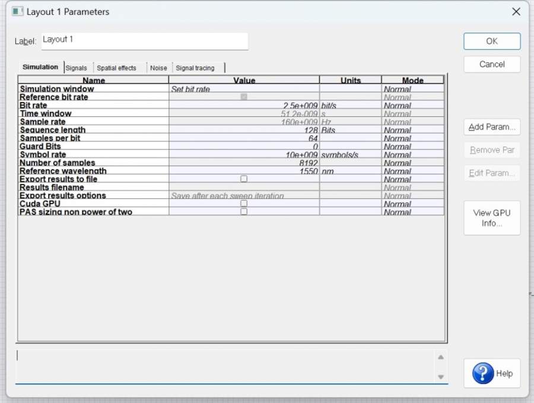This screenshot has height=403, width=534.
Task: Check PAS sizing non power of two
Action: [x=243, y=212]
